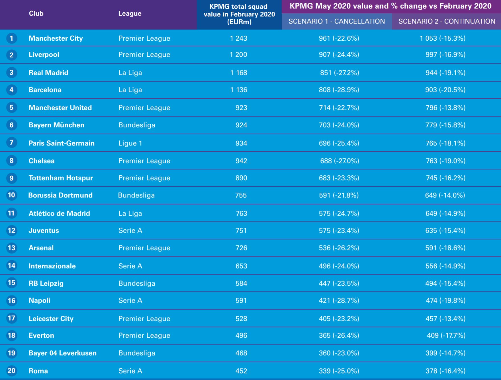Select the Everton club name

click(41, 335)
